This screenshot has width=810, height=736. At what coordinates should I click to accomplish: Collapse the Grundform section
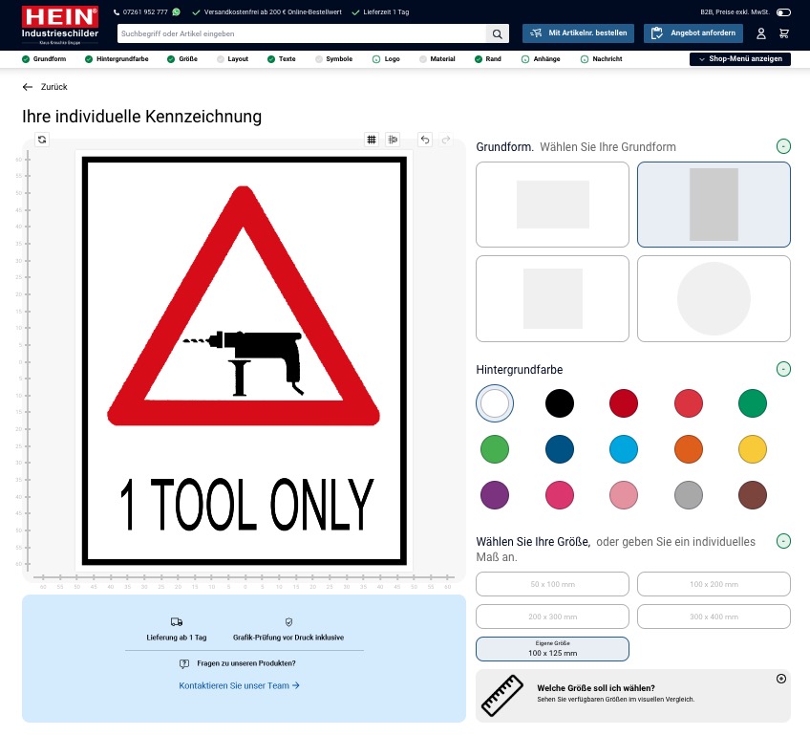783,146
